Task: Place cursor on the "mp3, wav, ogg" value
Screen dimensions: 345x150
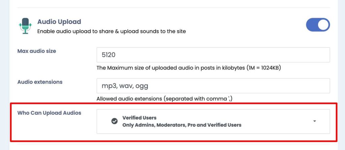Action: coord(125,86)
